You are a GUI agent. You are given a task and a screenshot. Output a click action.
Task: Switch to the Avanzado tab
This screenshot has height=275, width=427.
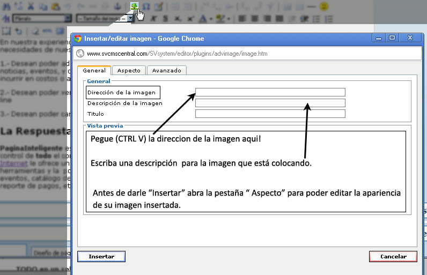167,70
